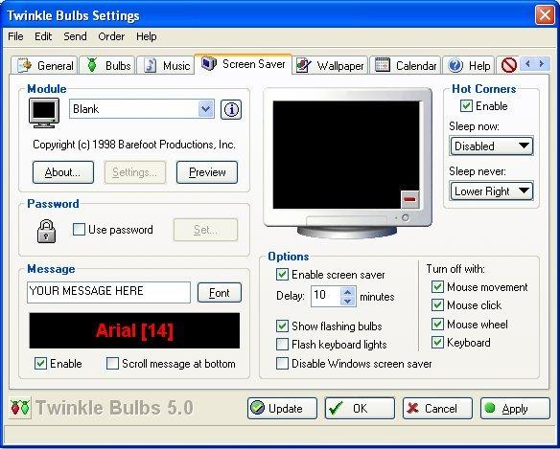
Task: Click the YOUR MESSAGE HERE text field
Action: tap(108, 292)
